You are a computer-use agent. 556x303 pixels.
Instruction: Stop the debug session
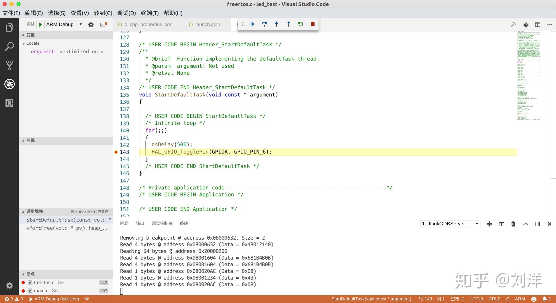coord(312,24)
